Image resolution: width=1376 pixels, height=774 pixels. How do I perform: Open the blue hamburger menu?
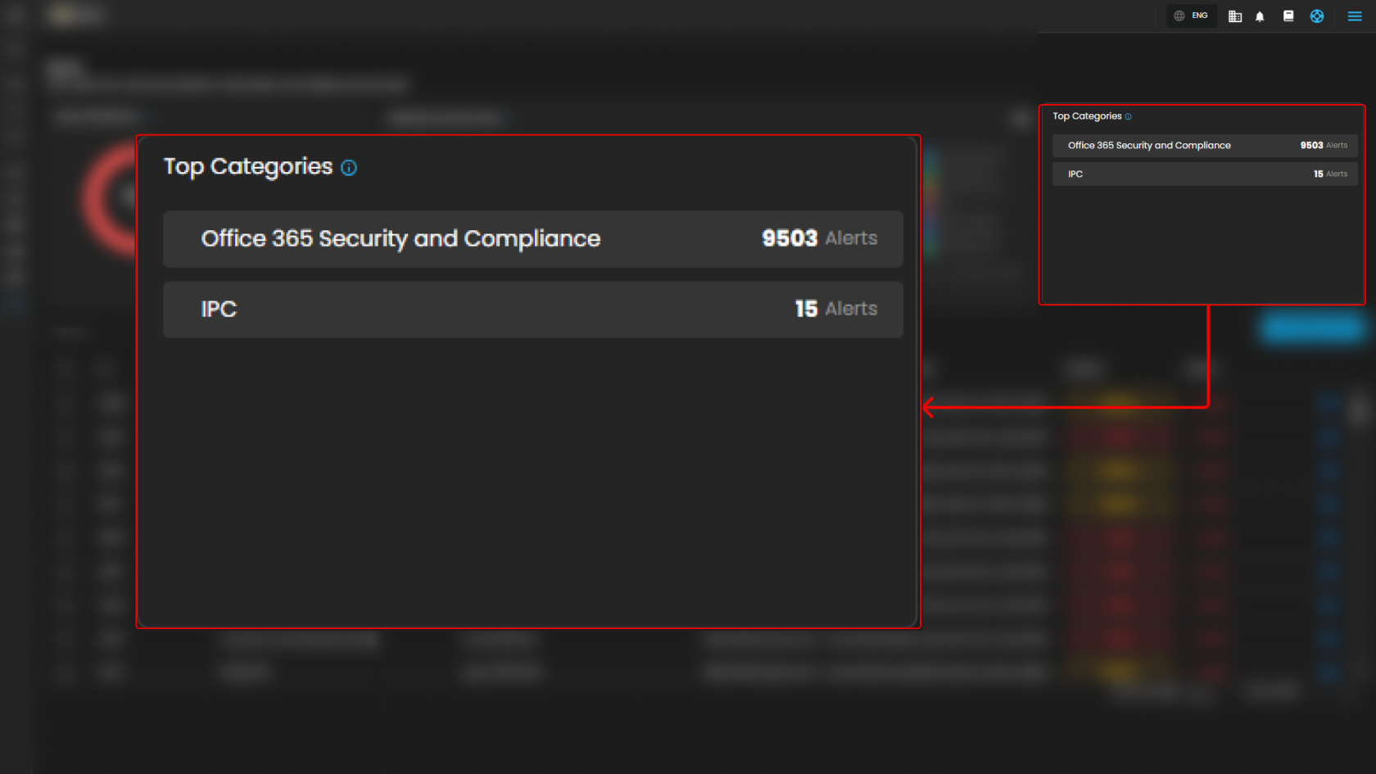(x=1355, y=16)
